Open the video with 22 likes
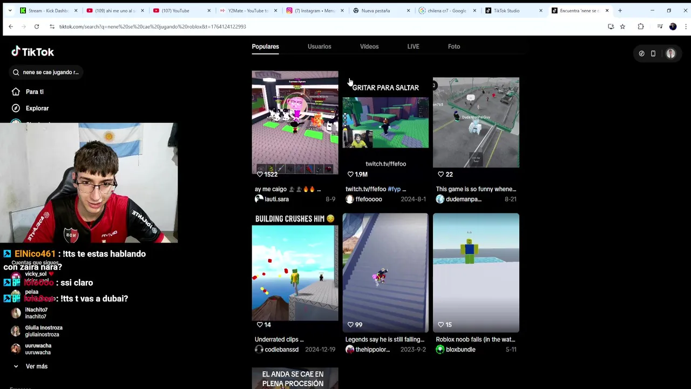The image size is (691, 389). click(x=476, y=123)
